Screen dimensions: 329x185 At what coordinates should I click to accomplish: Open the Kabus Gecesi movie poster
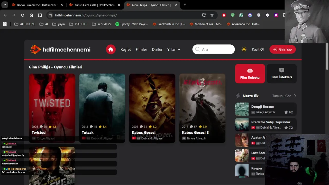pyautogui.click(x=152, y=108)
